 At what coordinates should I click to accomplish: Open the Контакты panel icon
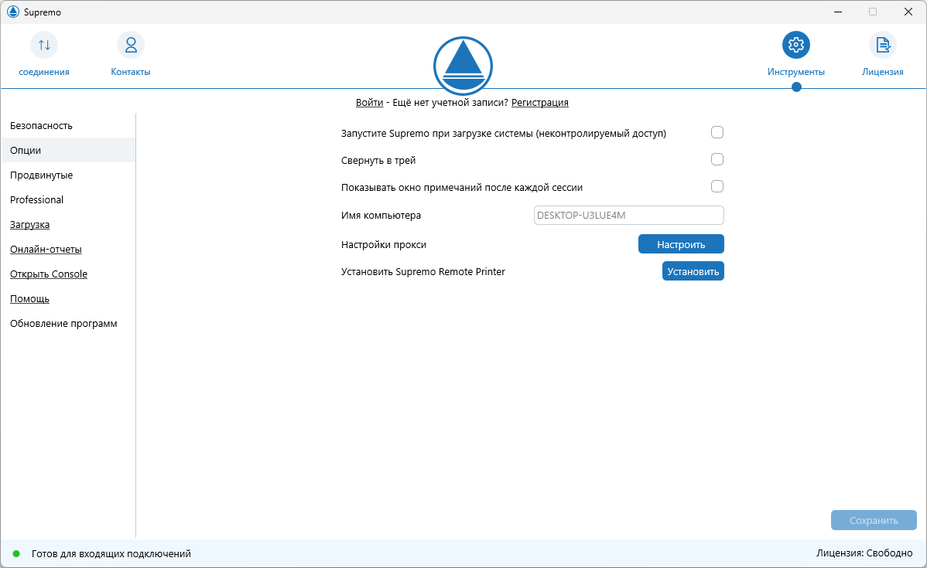130,45
